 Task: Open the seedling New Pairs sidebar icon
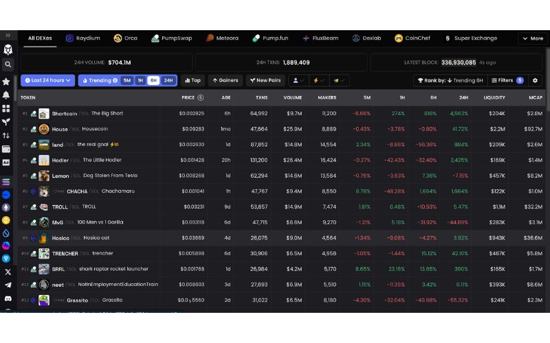click(x=6, y=122)
